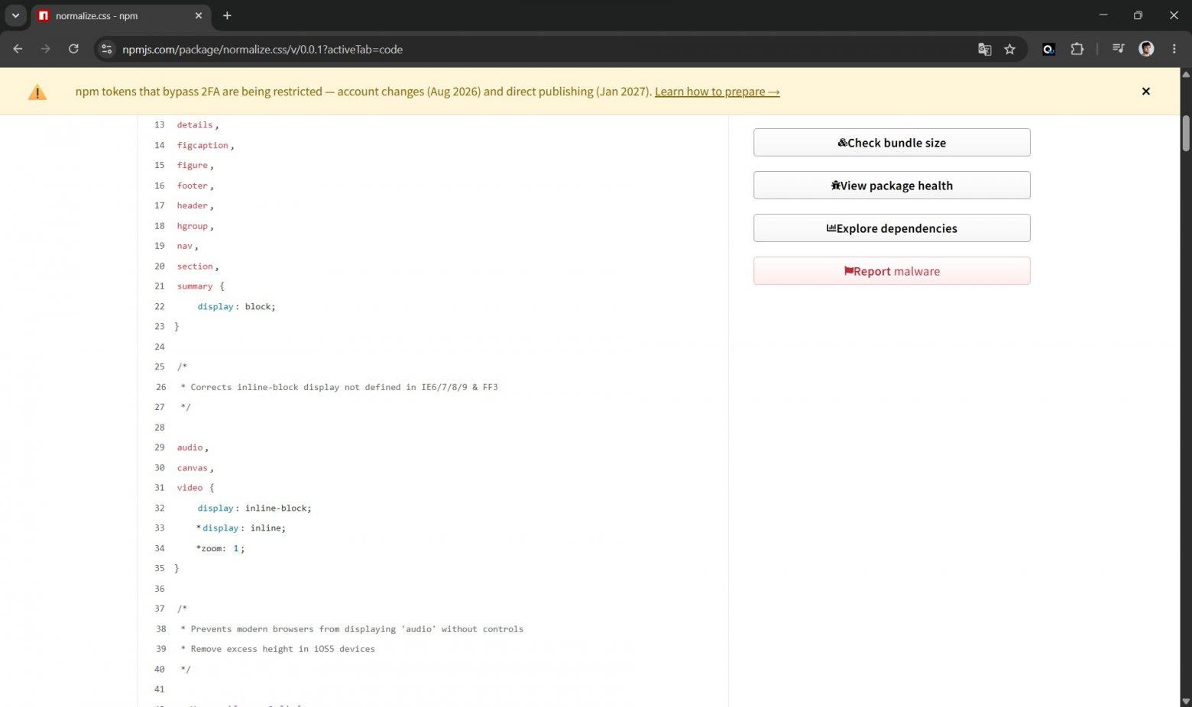Click Check bundle size button

tap(892, 143)
